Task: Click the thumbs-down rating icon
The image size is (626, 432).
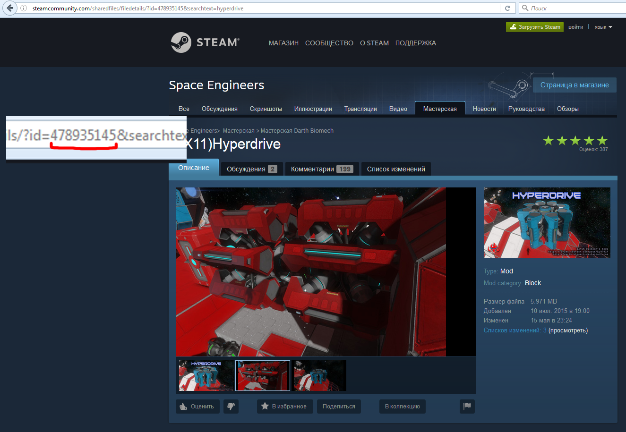Action: [231, 407]
